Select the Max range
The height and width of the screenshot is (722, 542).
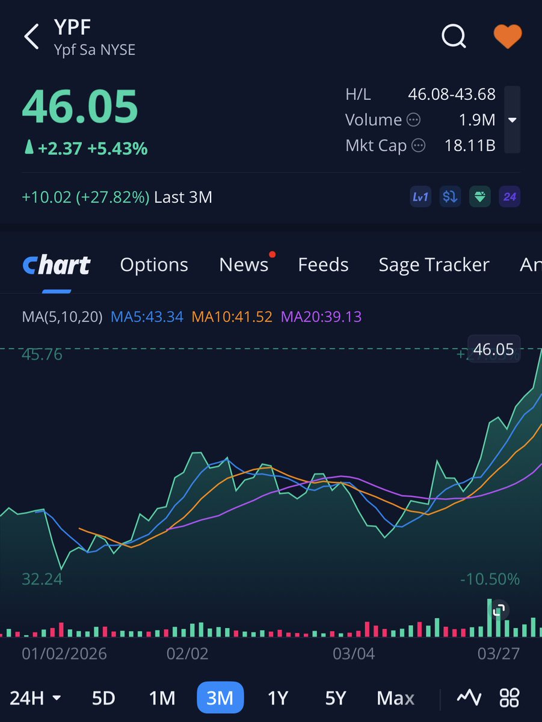(395, 698)
